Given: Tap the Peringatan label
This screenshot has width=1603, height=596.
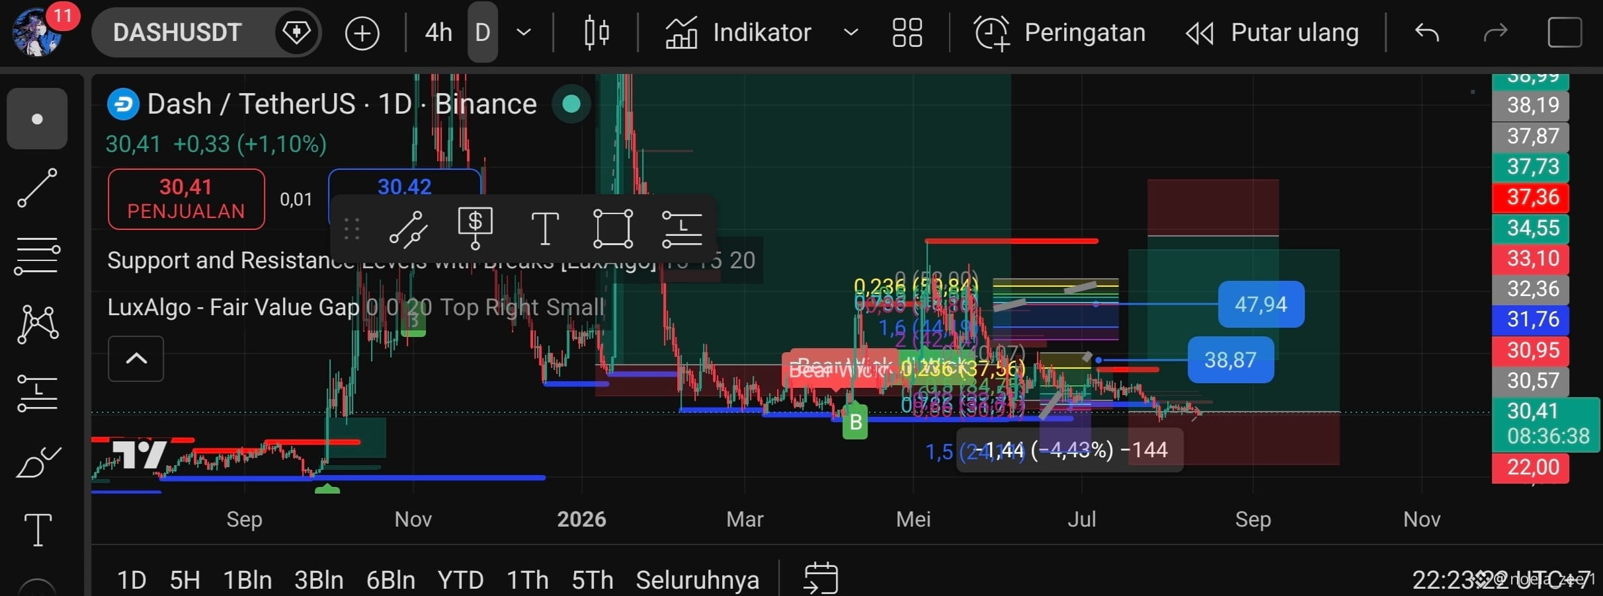Looking at the screenshot, I should (1085, 32).
